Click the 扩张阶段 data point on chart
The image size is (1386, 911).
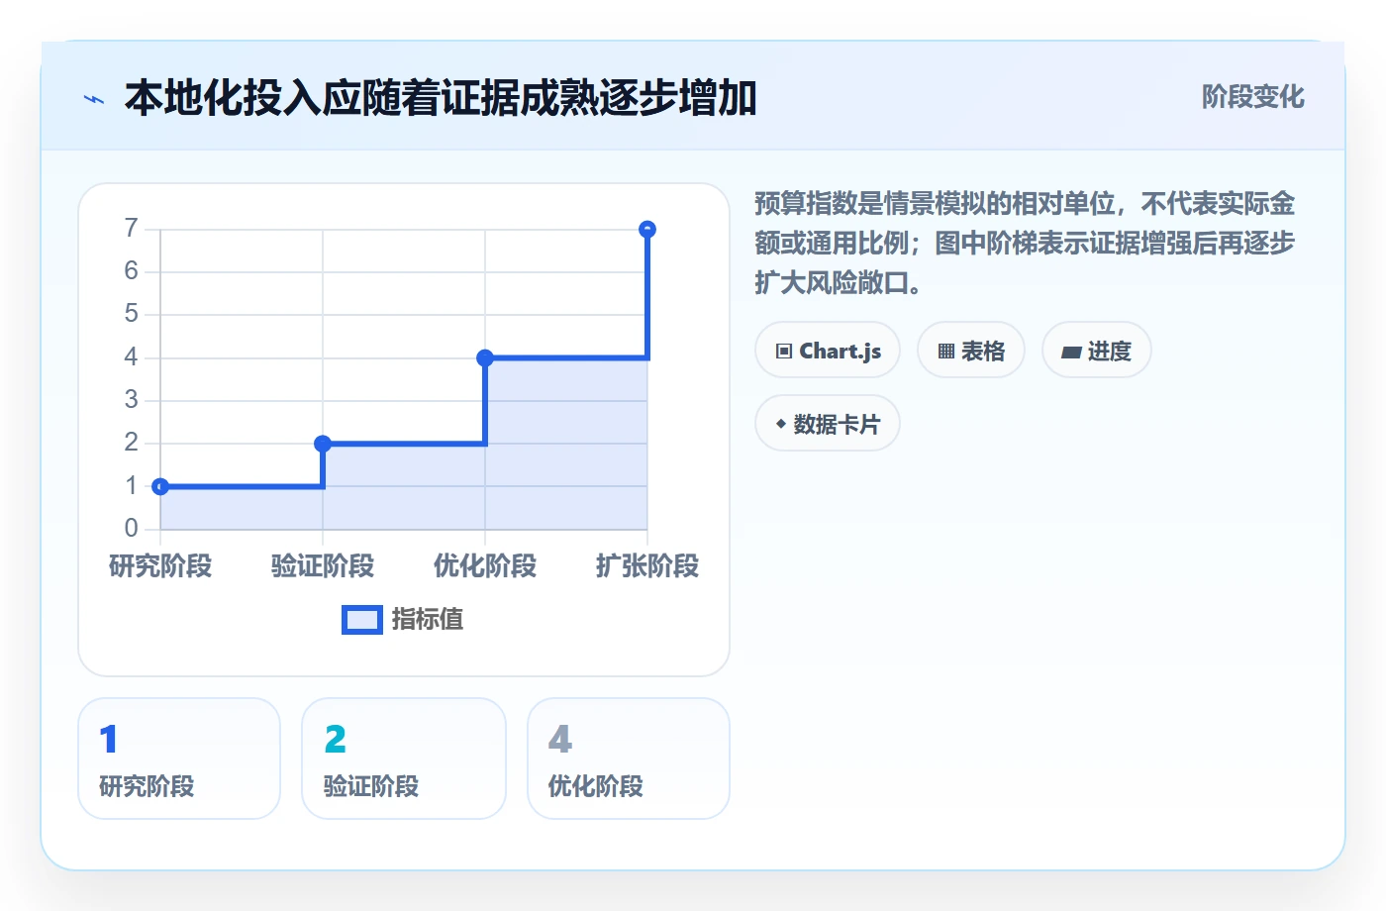647,229
